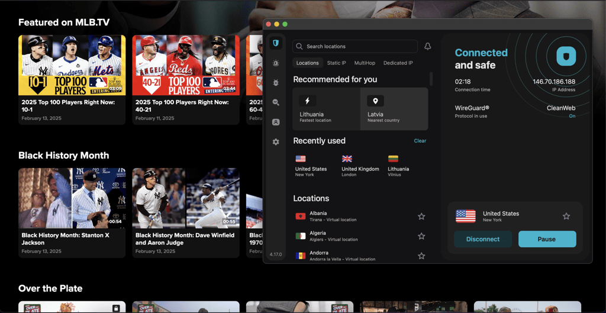This screenshot has width=606, height=313.
Task: Connect to Lithuania Fastest location card
Action: point(327,109)
